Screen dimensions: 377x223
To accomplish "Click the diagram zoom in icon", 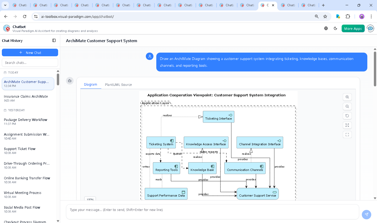I will coord(347,97).
